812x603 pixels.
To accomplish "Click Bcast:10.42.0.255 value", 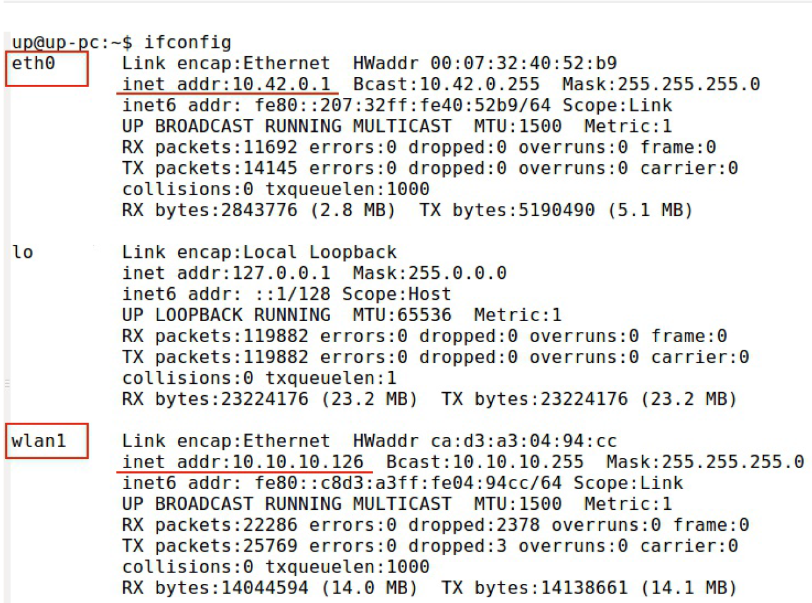I will 446,84.
